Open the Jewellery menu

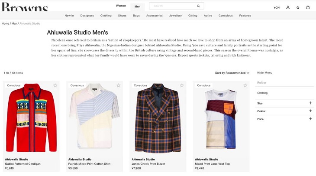(175, 16)
